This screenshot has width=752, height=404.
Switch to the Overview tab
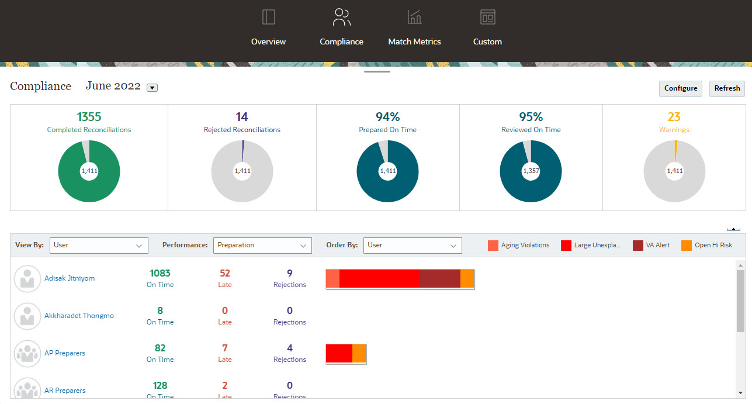click(268, 17)
